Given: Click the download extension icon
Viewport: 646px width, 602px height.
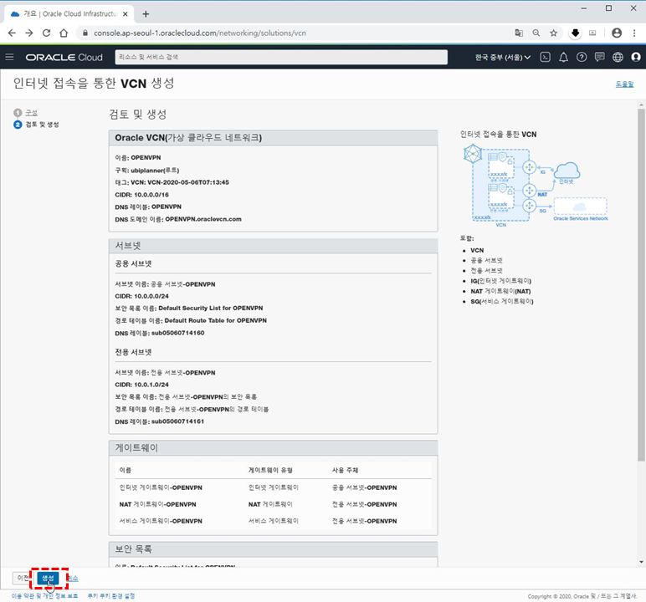Looking at the screenshot, I should [x=575, y=33].
